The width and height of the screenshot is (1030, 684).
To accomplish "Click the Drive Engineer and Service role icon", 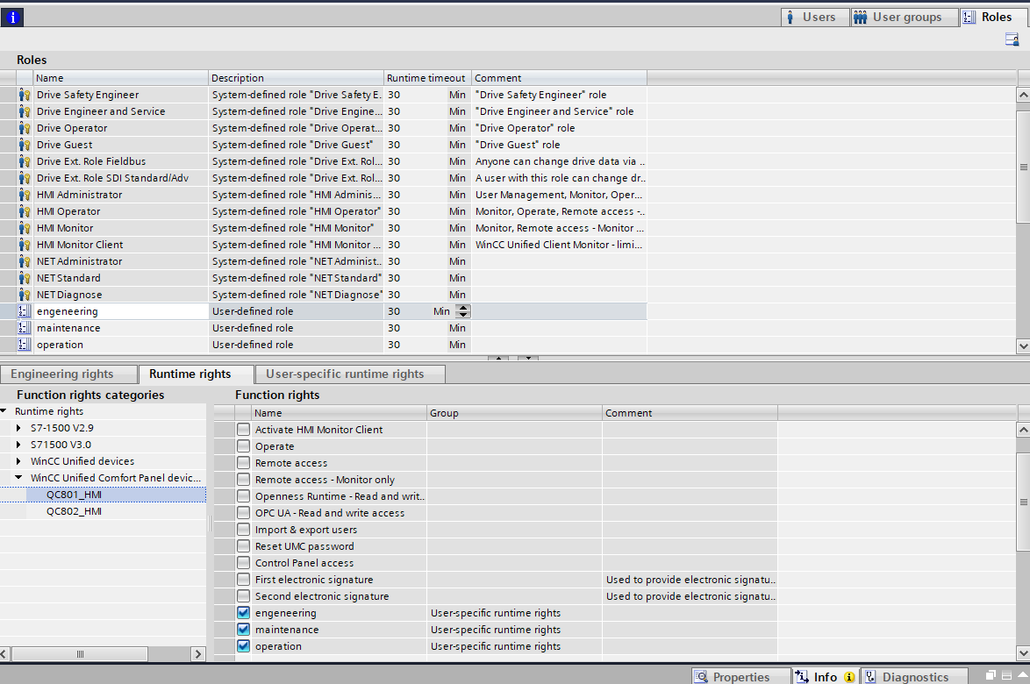I will coord(25,111).
